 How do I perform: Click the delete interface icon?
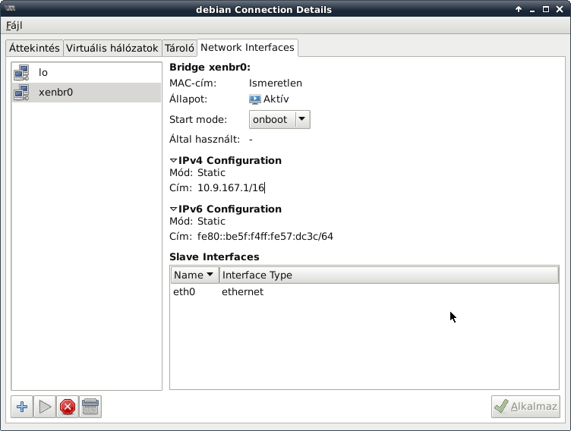90,407
